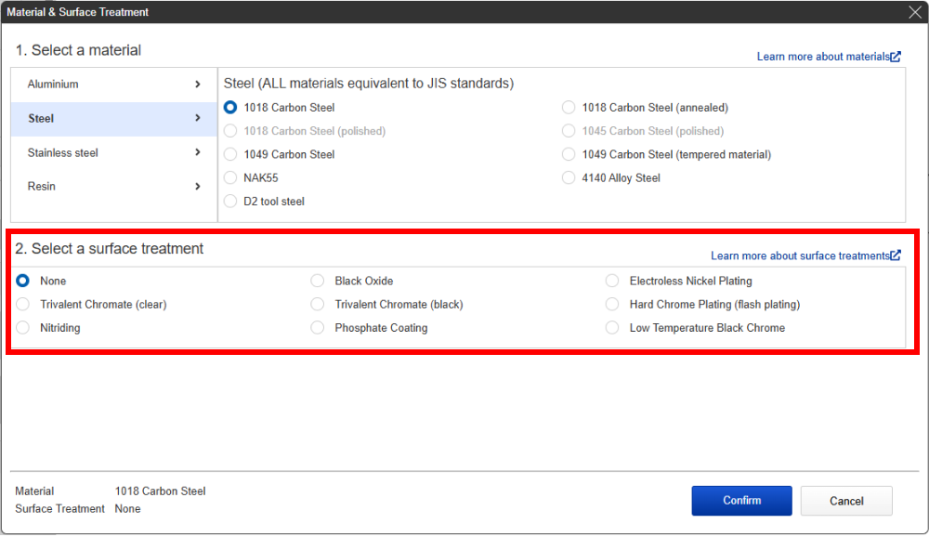929x537 pixels.
Task: Click external link icon beside surface treatments link
Action: click(896, 255)
